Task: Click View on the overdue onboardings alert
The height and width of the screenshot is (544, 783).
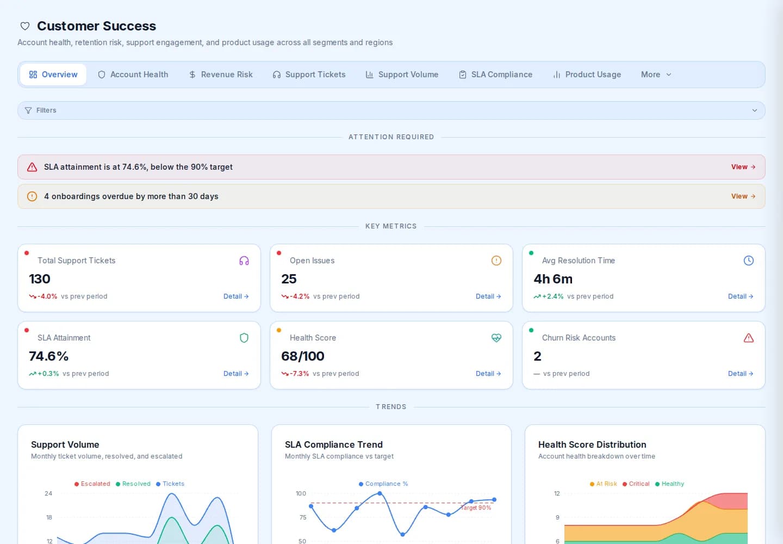Action: pyautogui.click(x=743, y=196)
